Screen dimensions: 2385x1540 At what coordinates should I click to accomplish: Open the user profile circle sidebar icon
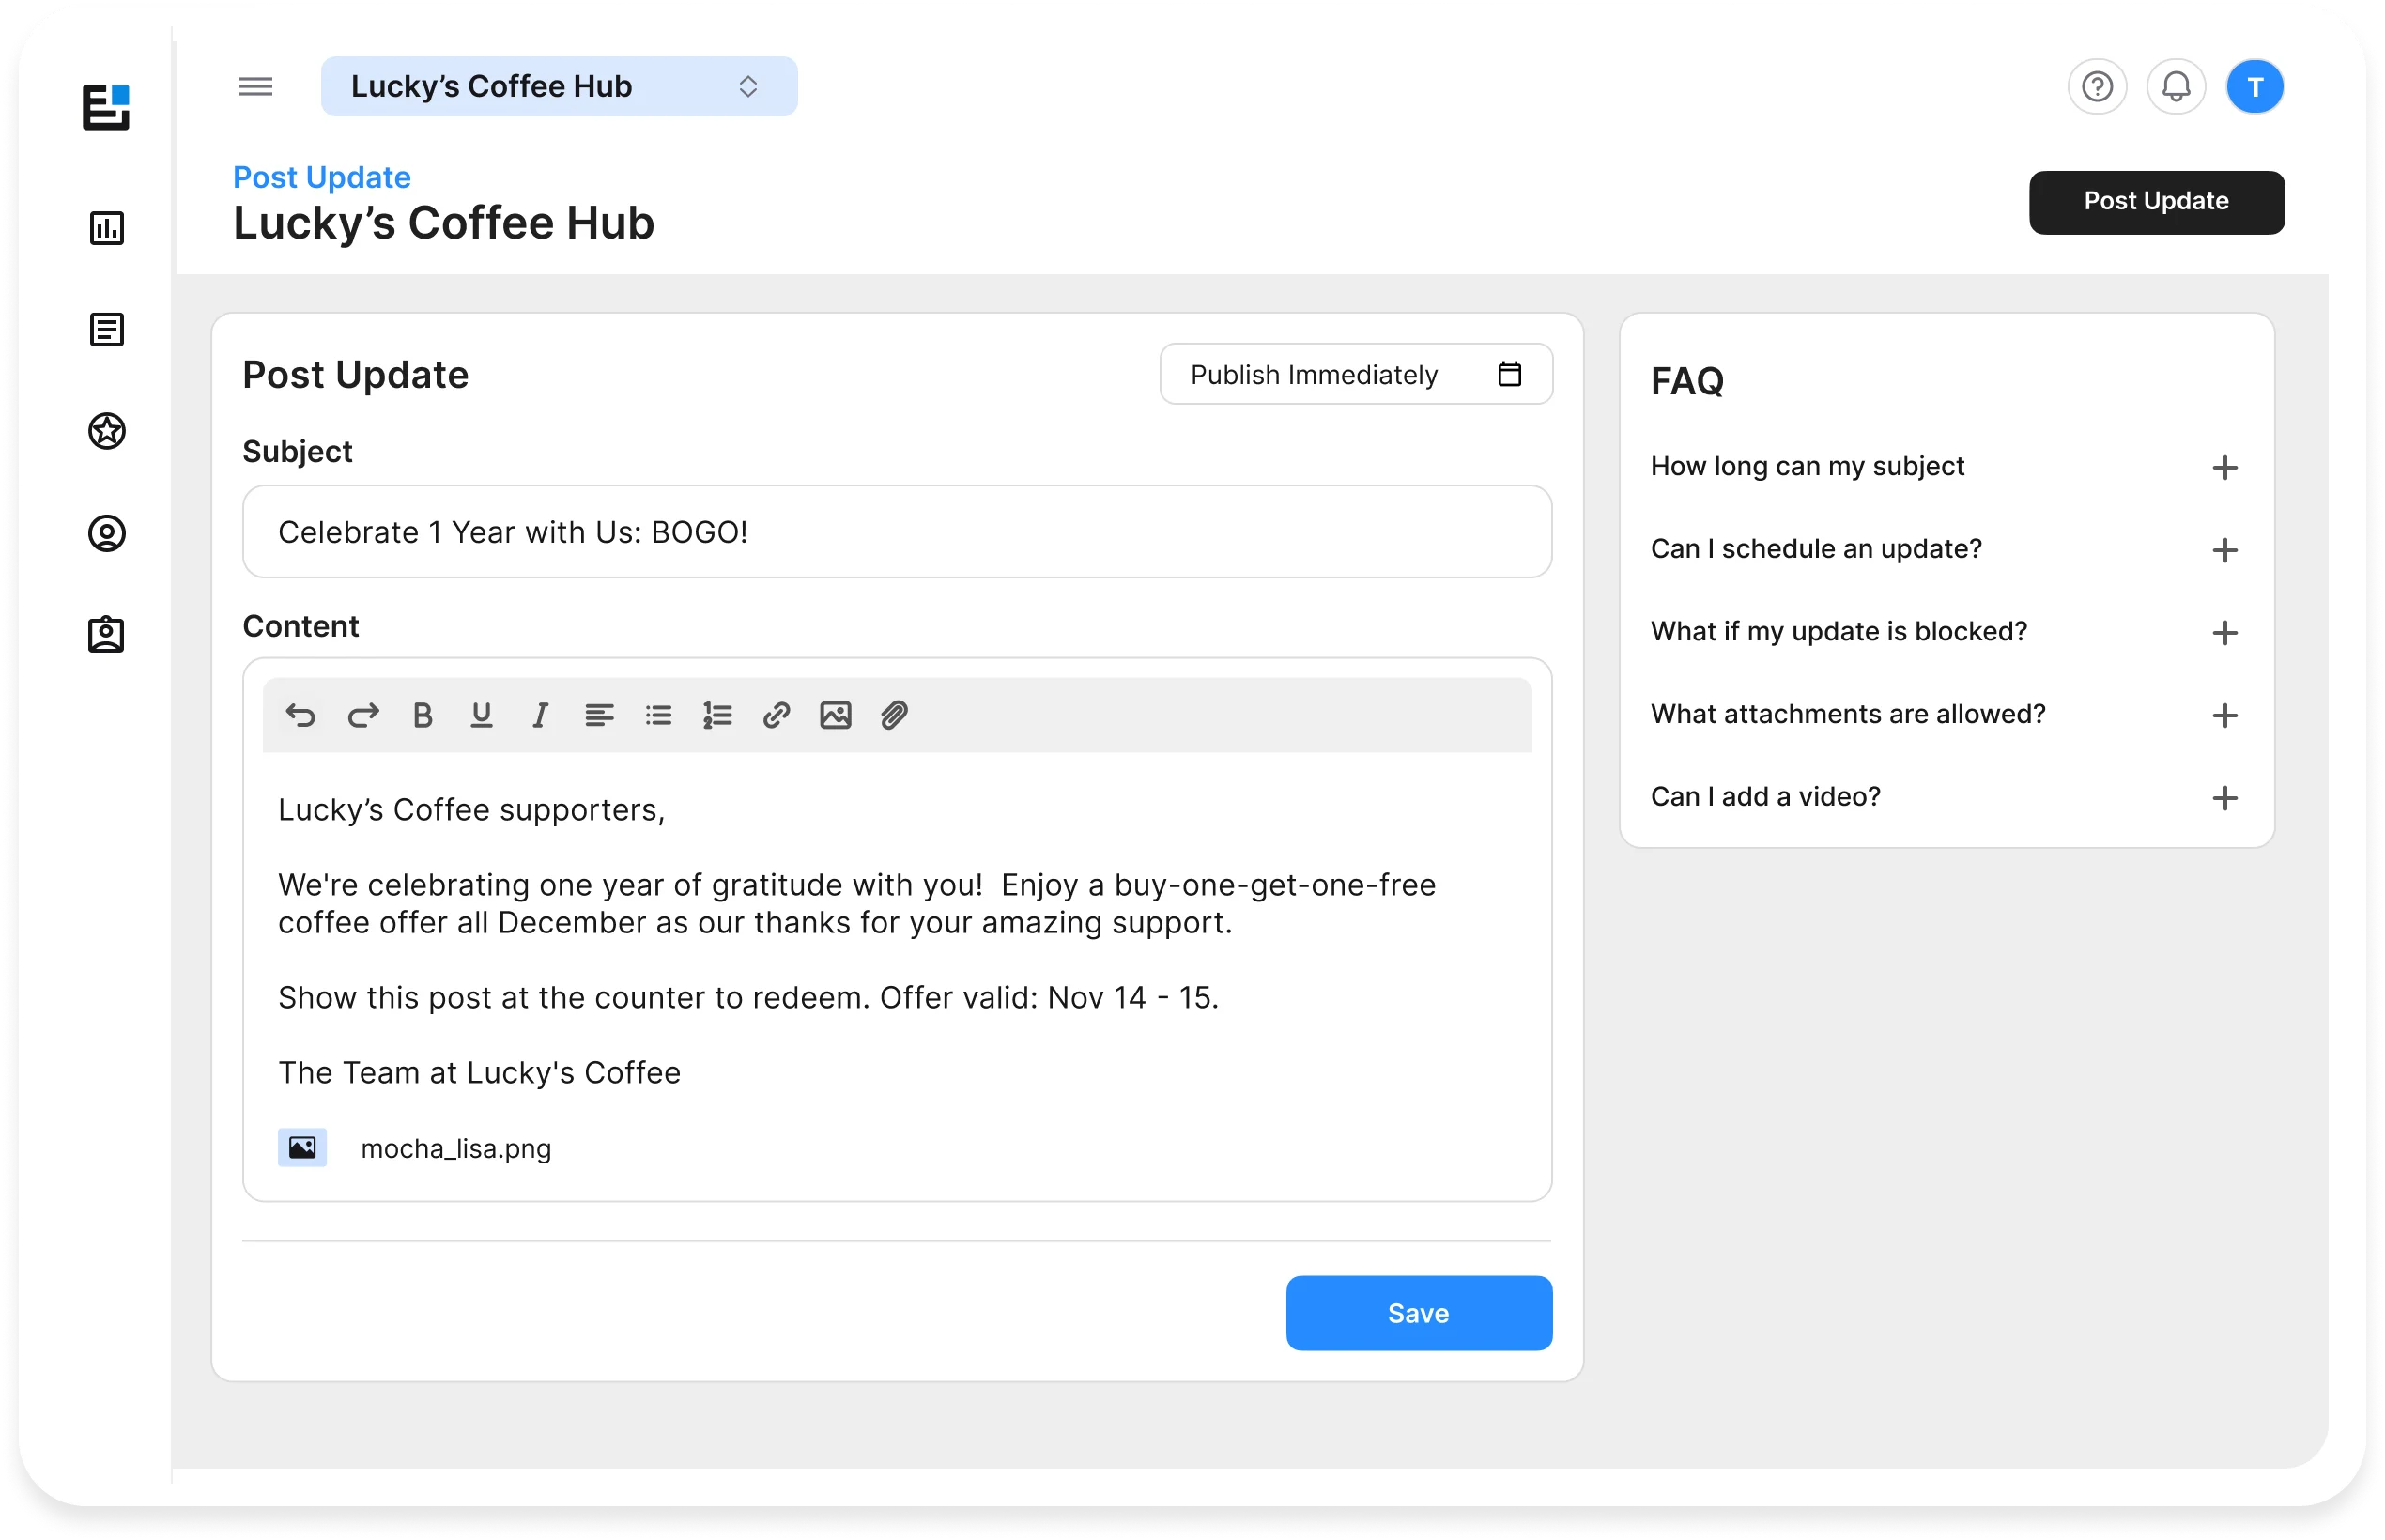point(107,533)
